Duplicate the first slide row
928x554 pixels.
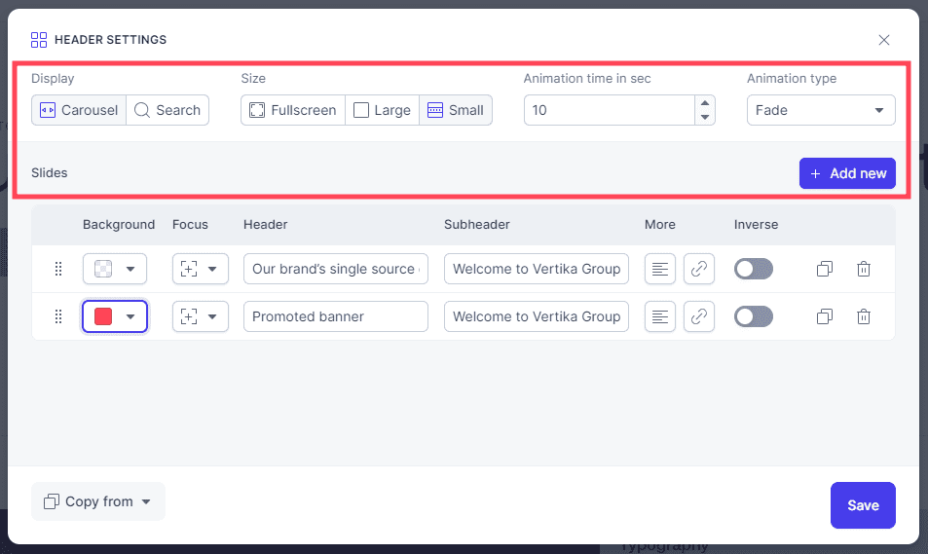pos(825,269)
